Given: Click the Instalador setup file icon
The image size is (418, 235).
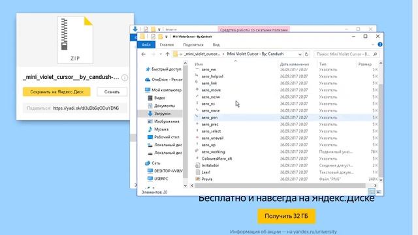Looking at the screenshot, I should tap(197, 165).
